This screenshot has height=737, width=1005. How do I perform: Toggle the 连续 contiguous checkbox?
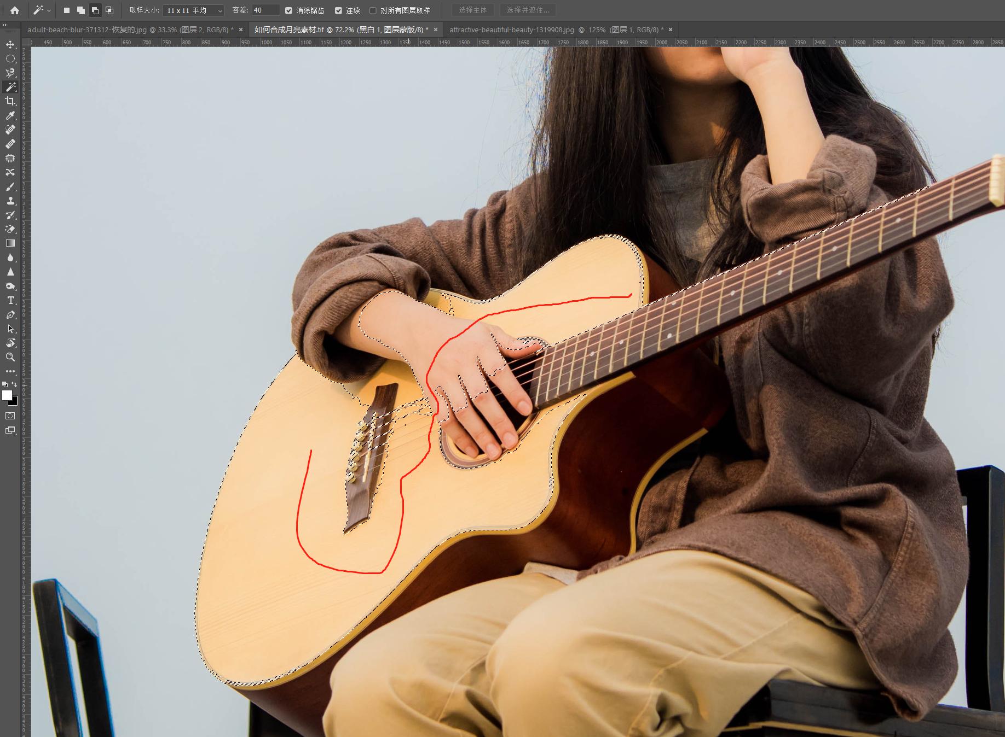(x=338, y=10)
